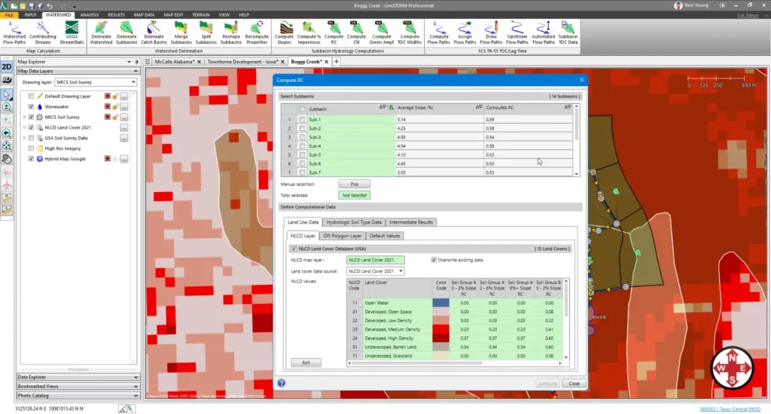This screenshot has height=414, width=771.
Task: Click the Undeveloped, Barren Land color swatch
Action: [440, 347]
